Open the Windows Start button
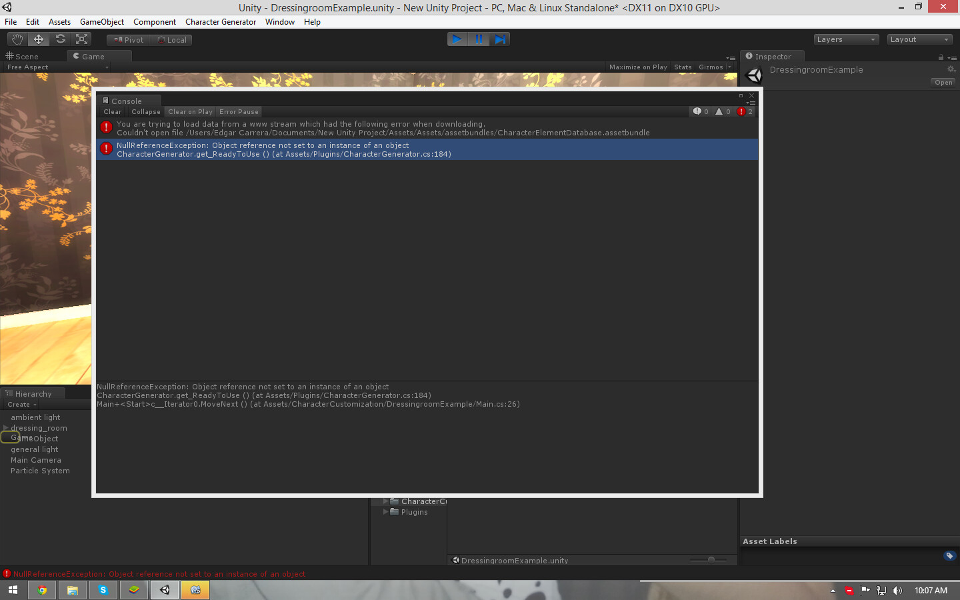This screenshot has height=600, width=960. (x=13, y=590)
